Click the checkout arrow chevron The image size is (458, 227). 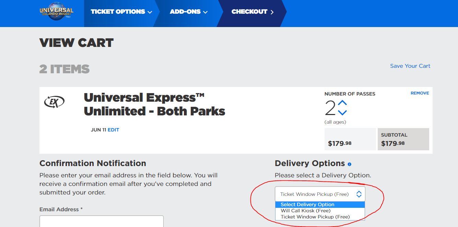pyautogui.click(x=272, y=11)
